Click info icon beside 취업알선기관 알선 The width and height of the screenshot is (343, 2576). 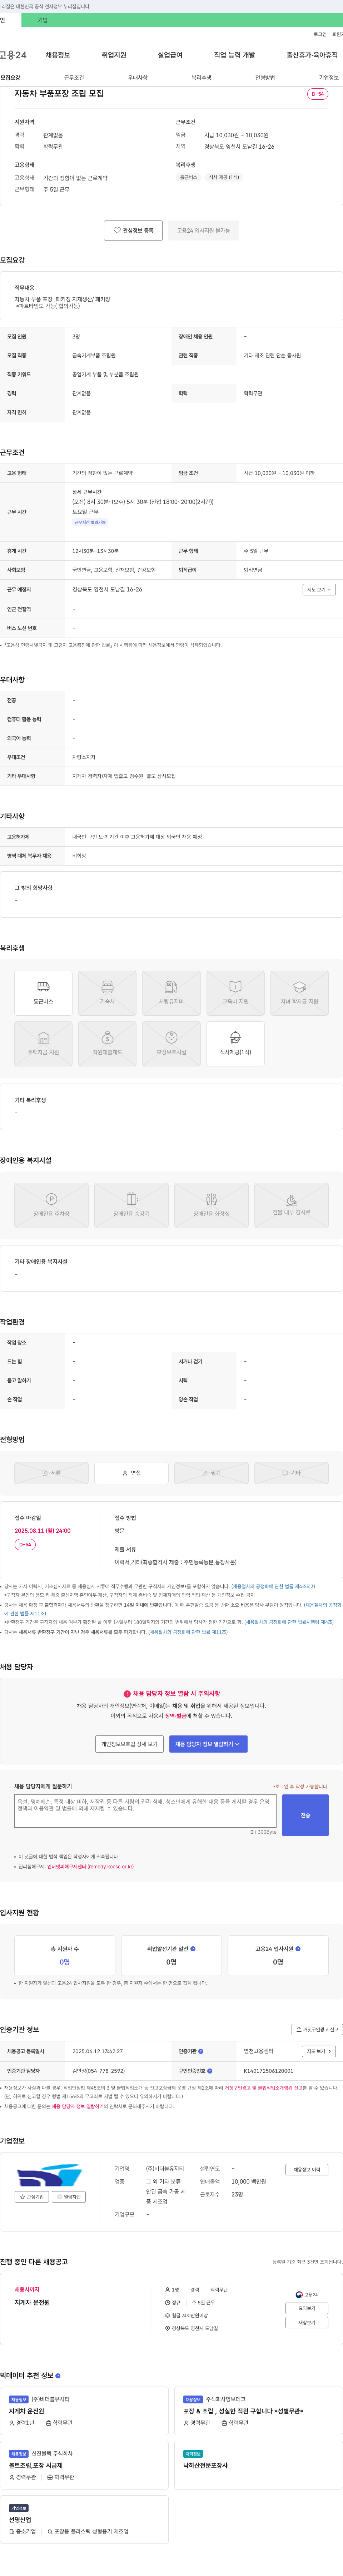coord(193,1949)
